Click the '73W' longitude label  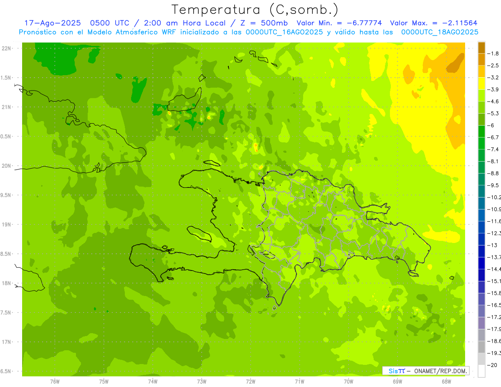click(x=202, y=382)
